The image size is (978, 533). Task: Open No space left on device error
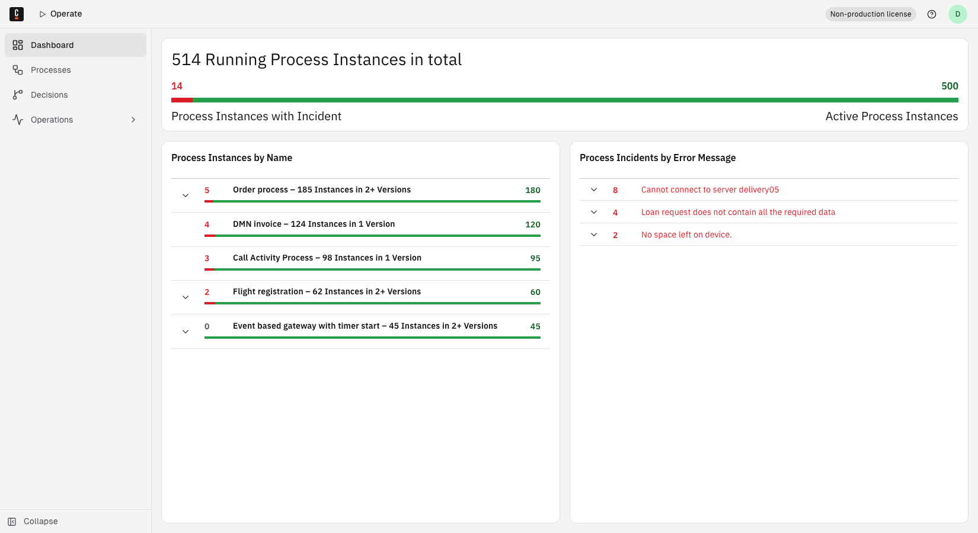click(x=686, y=235)
